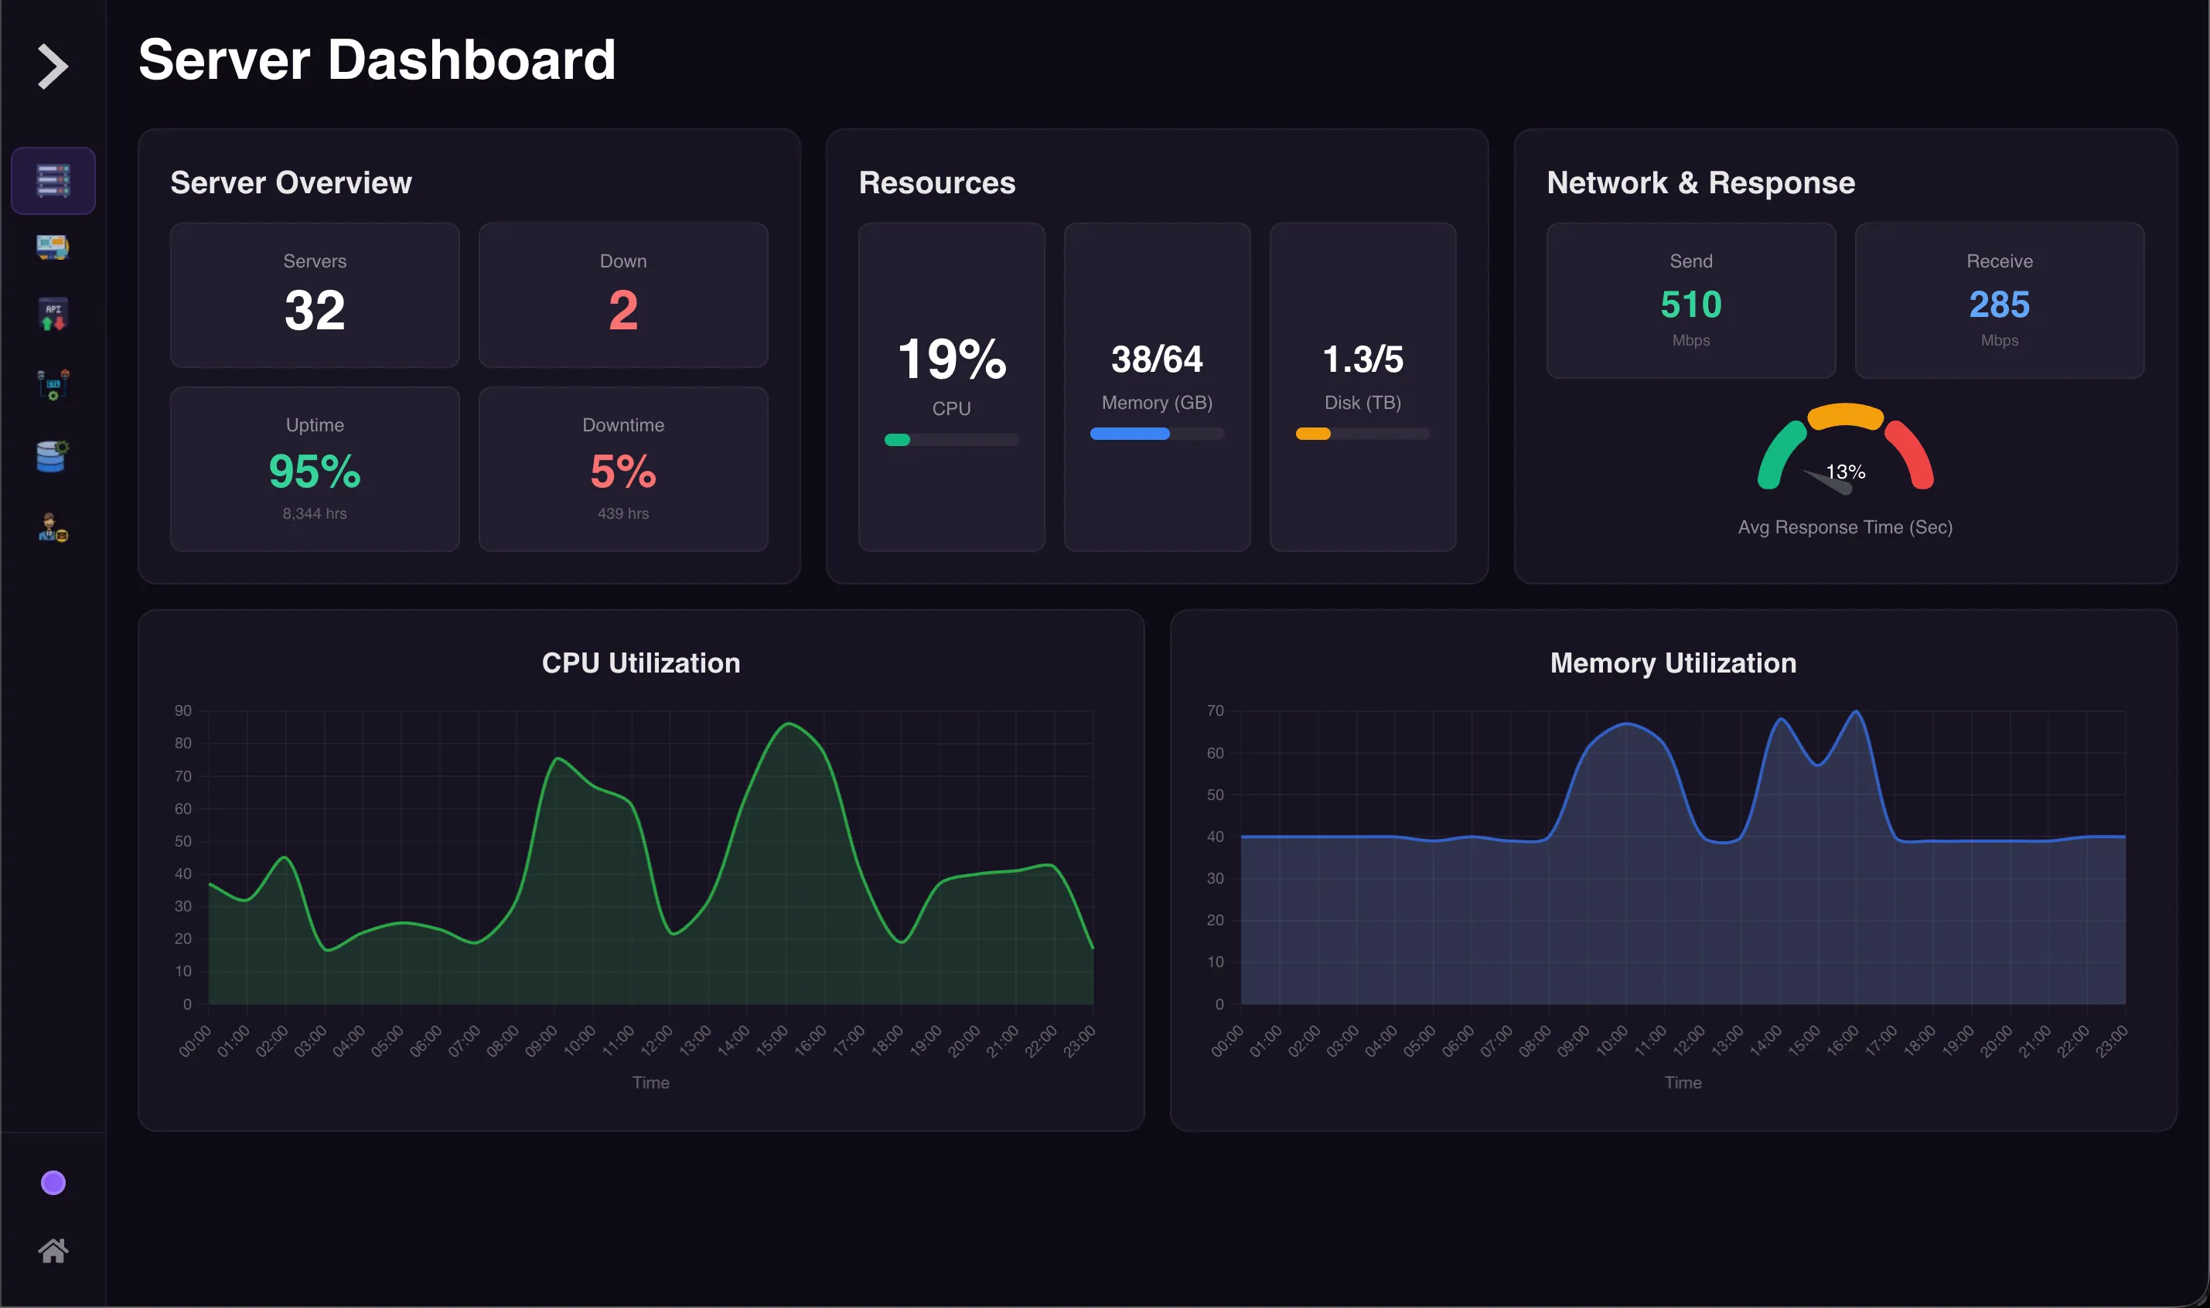Image resolution: width=2210 pixels, height=1308 pixels.
Task: Expand the sidebar with the chevron arrow
Action: tap(53, 67)
